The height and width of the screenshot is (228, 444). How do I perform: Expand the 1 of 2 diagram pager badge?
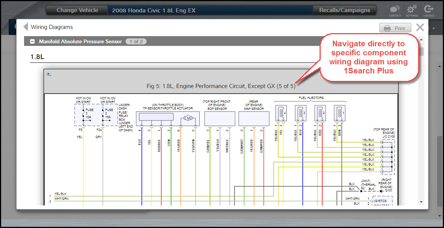136,41
